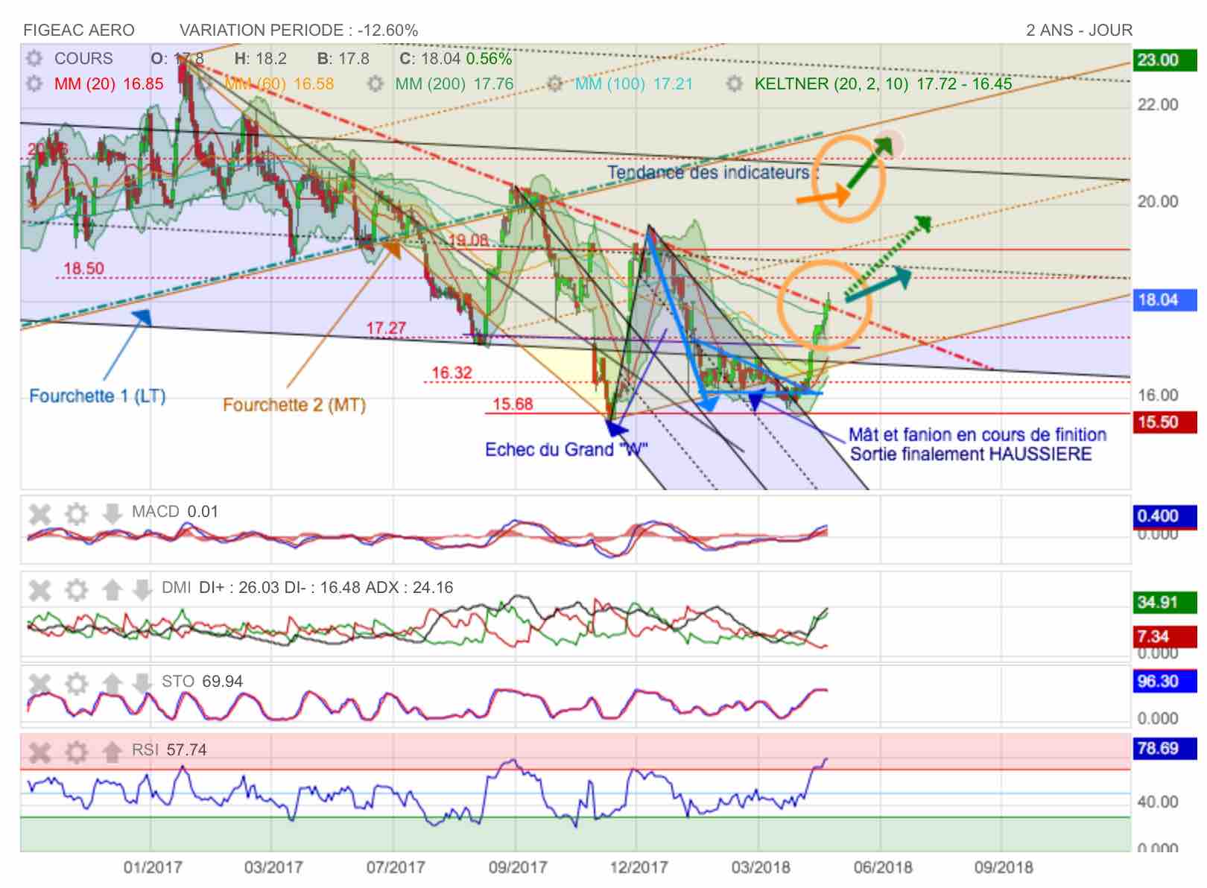Remove the RSI indicator panel
This screenshot has height=888, width=1207.
(x=39, y=752)
